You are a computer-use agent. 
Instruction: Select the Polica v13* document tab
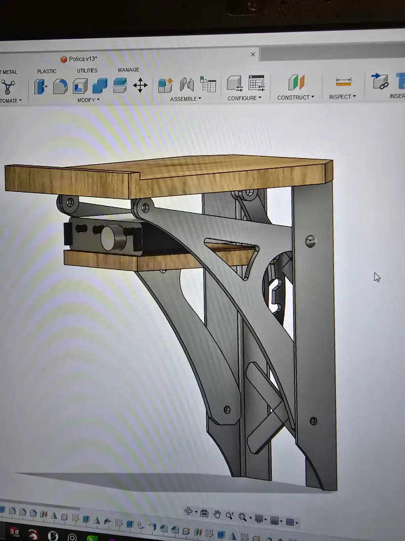pyautogui.click(x=79, y=59)
